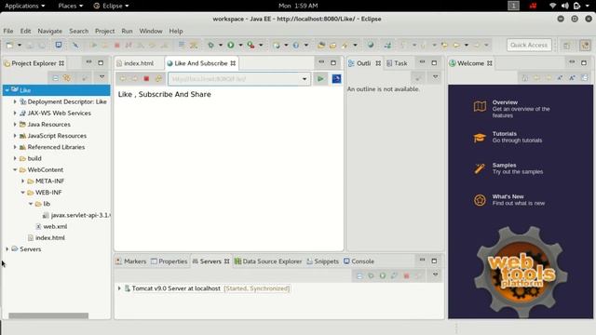Open the Servers view menu dropdown

pyautogui.click(x=435, y=275)
